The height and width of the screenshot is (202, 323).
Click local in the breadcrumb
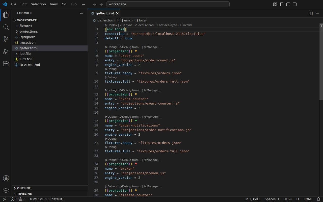click(141, 20)
